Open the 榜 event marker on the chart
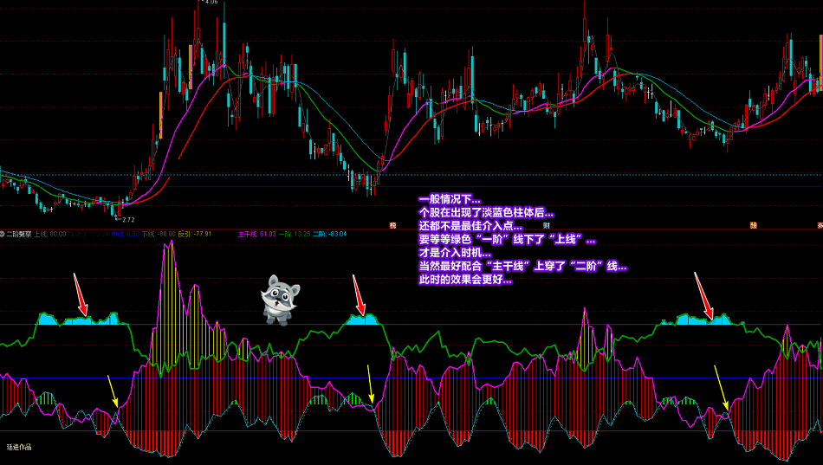The image size is (823, 465). (x=392, y=225)
